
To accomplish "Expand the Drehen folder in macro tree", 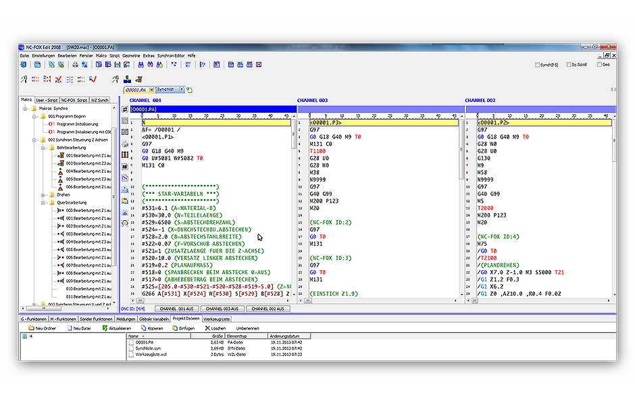I will point(44,194).
